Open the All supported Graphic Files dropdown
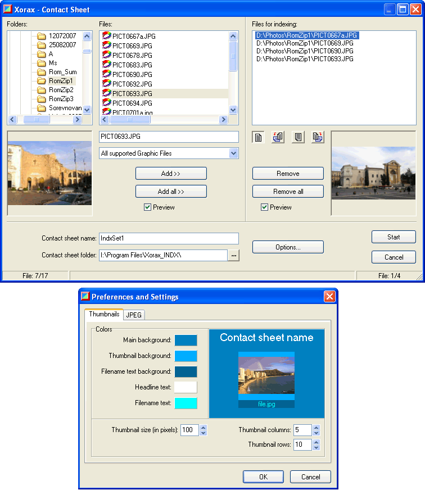425x490 pixels. click(233, 153)
